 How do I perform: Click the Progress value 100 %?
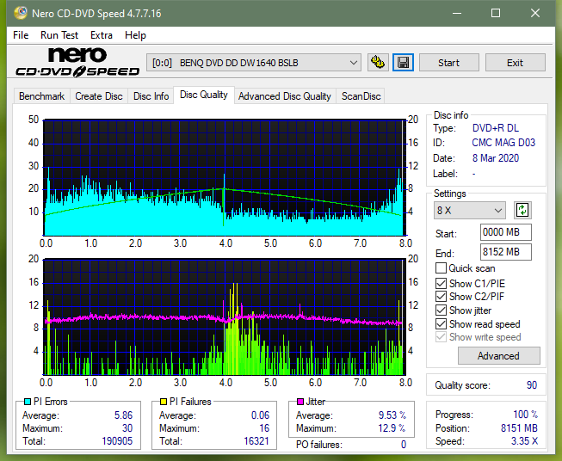526,415
